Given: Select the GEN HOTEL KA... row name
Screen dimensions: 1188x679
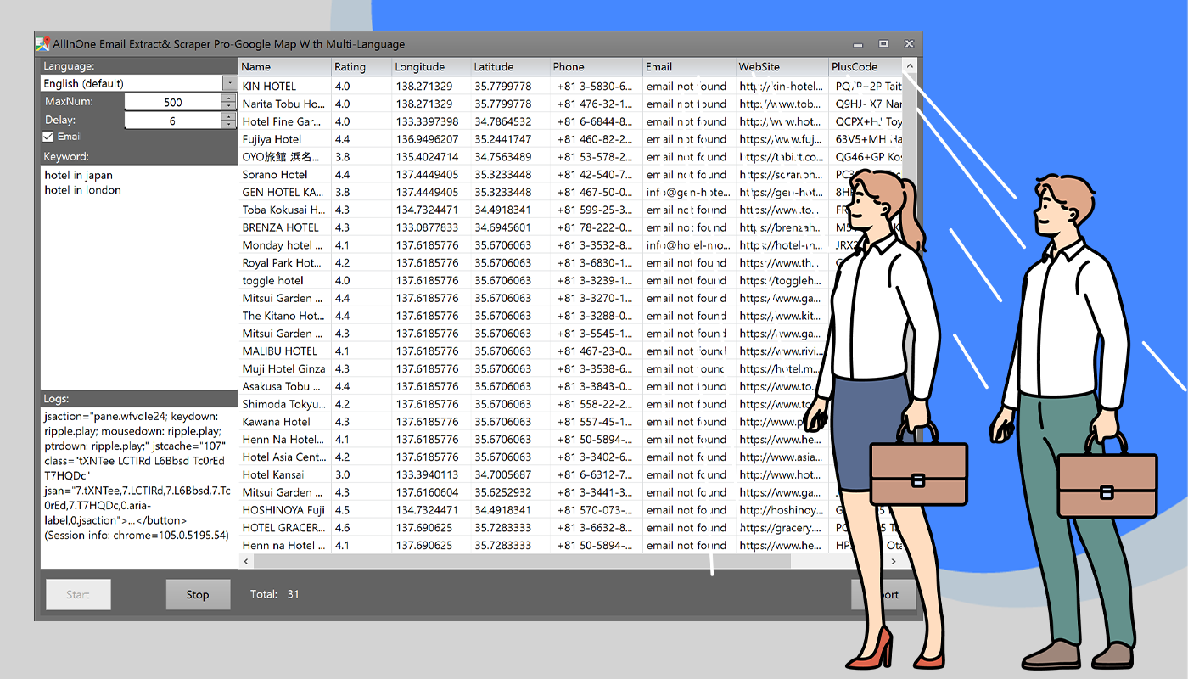Looking at the screenshot, I should click(x=283, y=192).
